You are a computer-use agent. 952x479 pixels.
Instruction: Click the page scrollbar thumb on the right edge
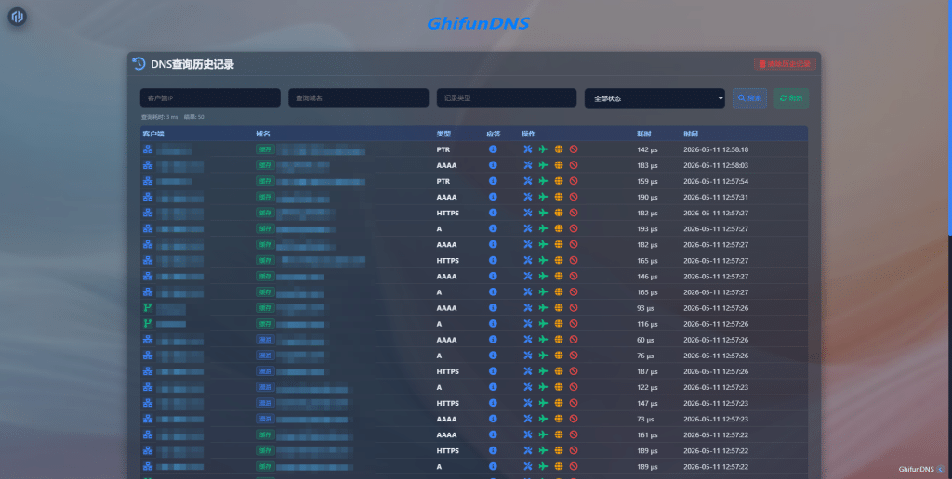(950, 116)
